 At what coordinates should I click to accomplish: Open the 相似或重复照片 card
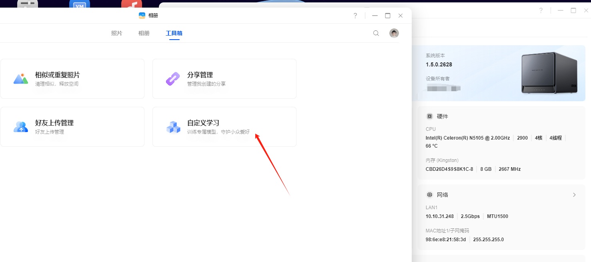(x=72, y=79)
